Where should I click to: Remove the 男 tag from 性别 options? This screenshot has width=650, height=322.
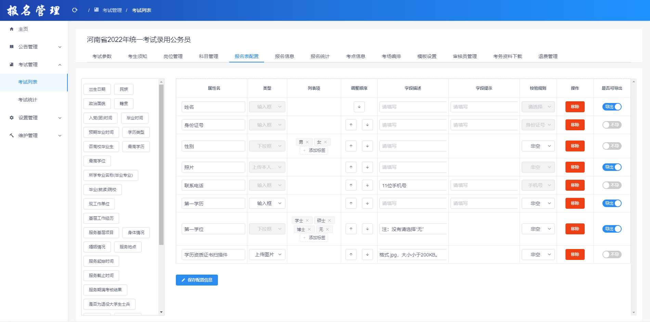click(x=307, y=142)
